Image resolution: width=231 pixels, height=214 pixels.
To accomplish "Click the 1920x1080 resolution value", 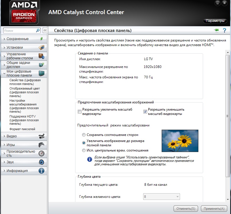I will point(153,67).
